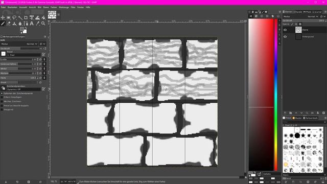
Task: Lower the selected layer
Action: (301, 113)
